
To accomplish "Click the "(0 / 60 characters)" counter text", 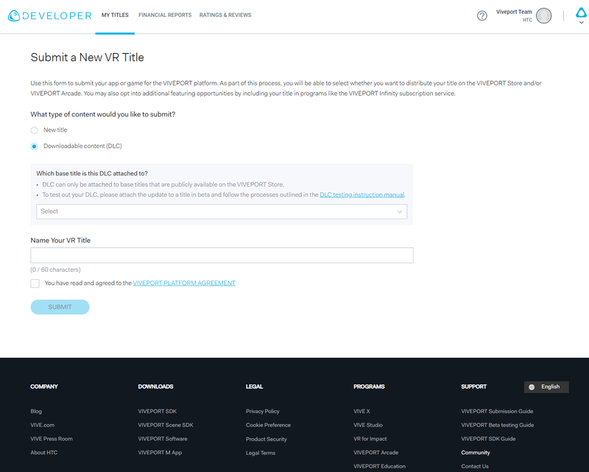I will 56,270.
